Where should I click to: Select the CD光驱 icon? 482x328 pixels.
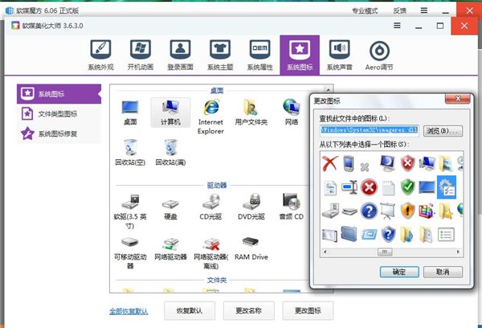pos(210,207)
